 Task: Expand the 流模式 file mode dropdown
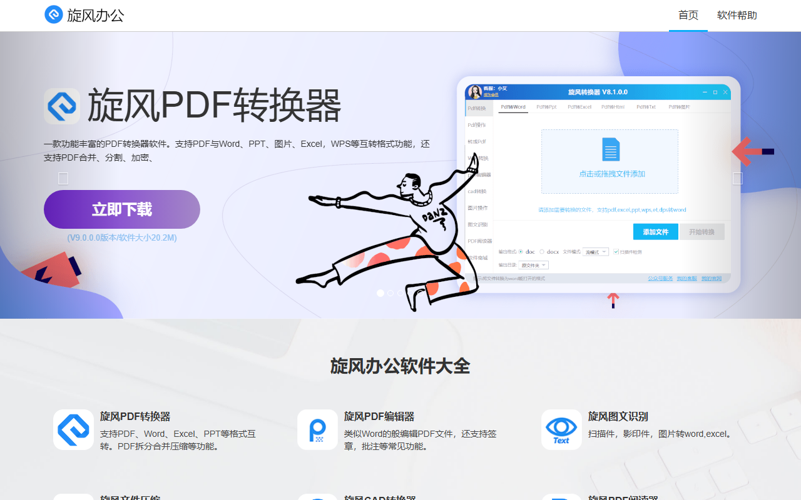coord(595,252)
